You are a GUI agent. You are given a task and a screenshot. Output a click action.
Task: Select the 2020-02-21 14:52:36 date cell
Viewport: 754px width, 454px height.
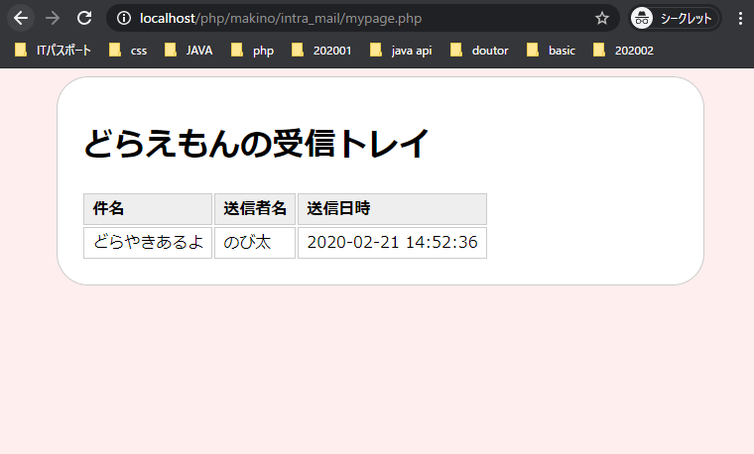pos(393,243)
